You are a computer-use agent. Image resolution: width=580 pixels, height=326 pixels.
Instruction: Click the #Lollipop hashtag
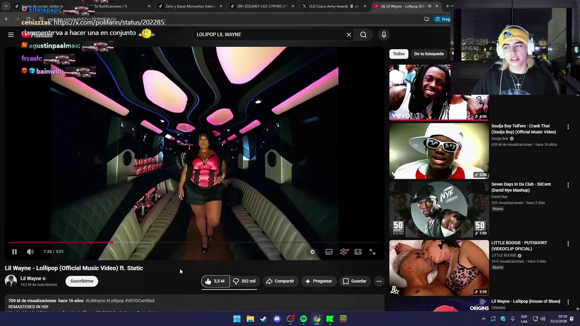pyautogui.click(x=115, y=301)
